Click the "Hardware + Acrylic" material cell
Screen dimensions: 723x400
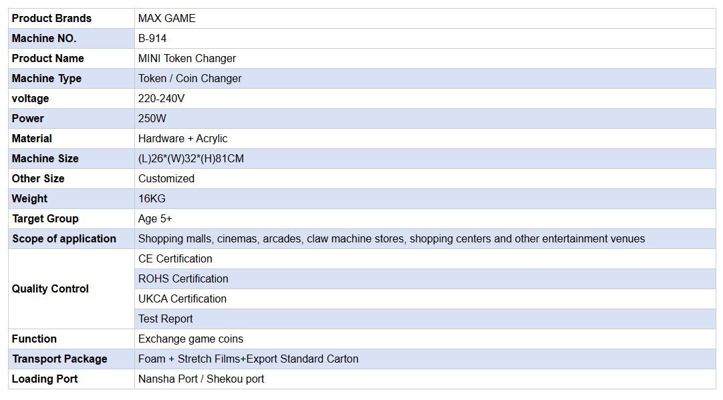[182, 139]
